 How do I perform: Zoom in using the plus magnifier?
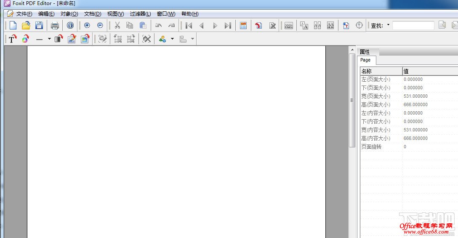[87, 26]
